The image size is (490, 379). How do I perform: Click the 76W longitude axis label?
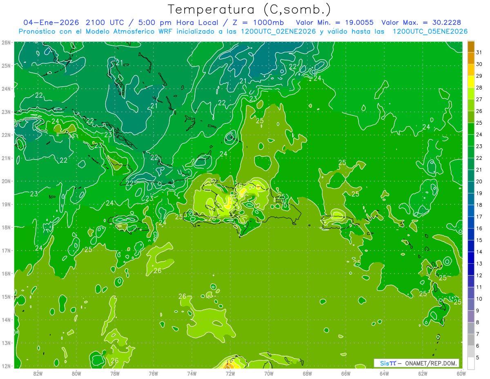pos(153,373)
